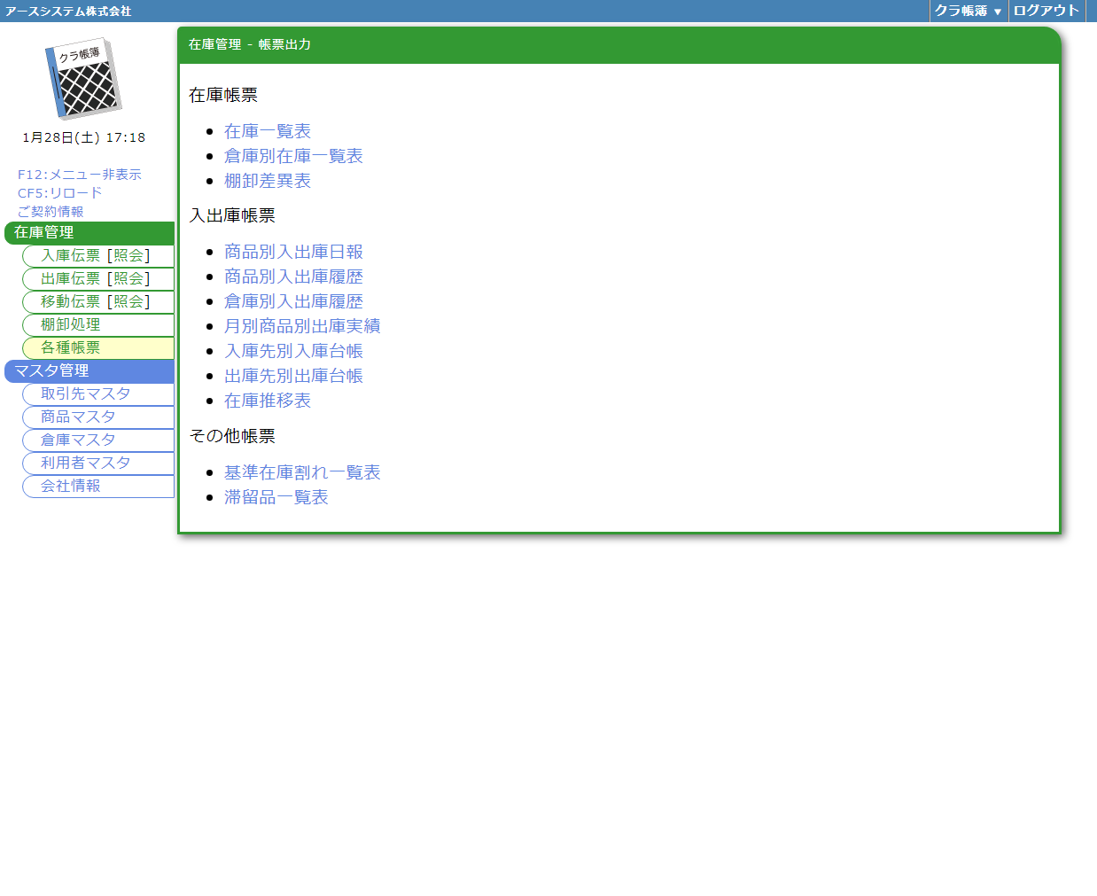Click the 入出庫帳票 section heading

coord(232,215)
